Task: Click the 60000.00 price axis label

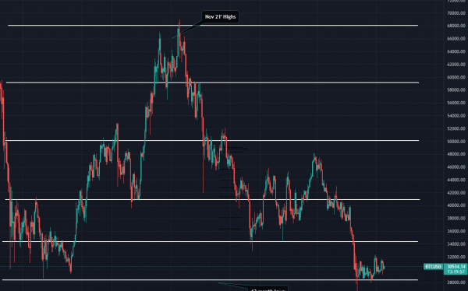Action: coord(456,78)
